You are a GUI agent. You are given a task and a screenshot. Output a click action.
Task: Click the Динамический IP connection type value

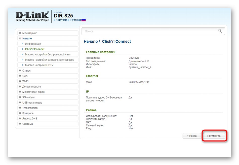click(139, 61)
